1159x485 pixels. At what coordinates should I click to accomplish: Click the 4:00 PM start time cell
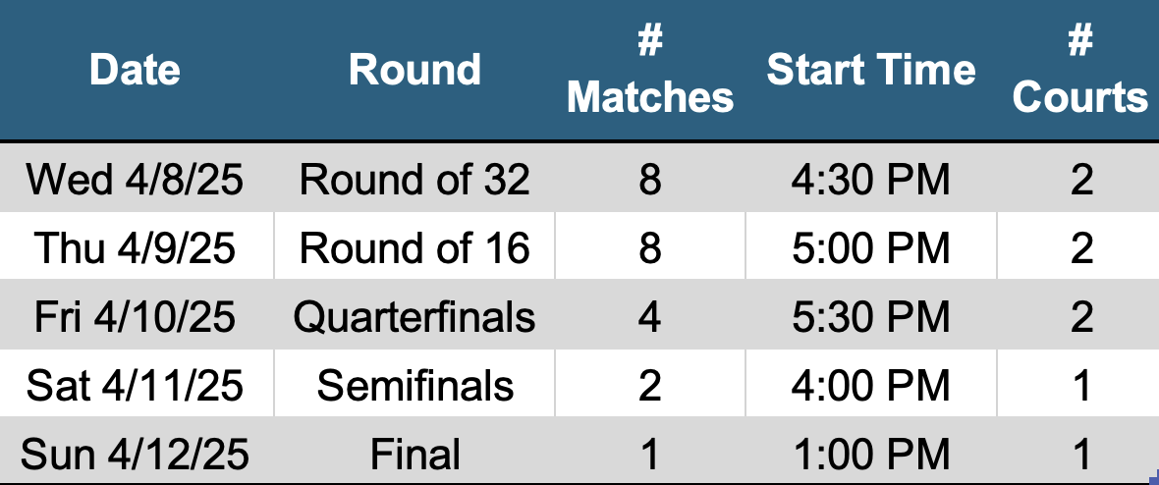(x=871, y=386)
